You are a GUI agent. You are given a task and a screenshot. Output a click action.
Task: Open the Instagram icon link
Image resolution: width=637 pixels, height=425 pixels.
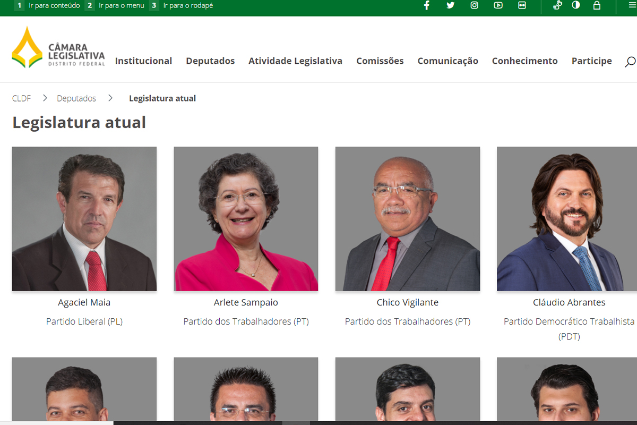point(474,5)
